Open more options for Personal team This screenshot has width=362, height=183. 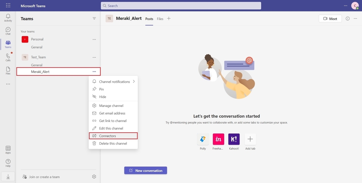(94, 39)
